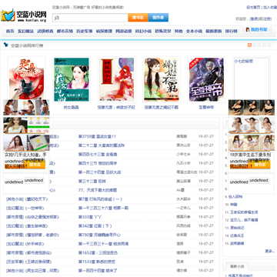Select the first orange carousel page indicator
Screen dimensions: 277x277
coord(249,45)
